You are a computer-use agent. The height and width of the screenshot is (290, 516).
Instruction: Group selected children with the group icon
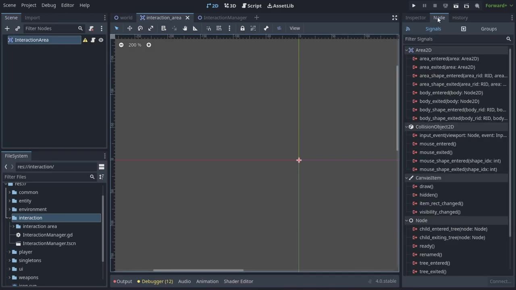click(253, 28)
